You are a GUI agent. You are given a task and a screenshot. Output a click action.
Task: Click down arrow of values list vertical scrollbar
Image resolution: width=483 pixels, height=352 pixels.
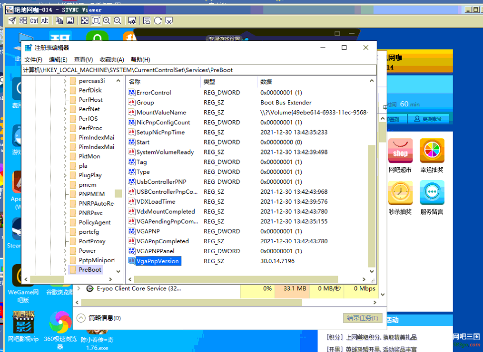coord(372,271)
